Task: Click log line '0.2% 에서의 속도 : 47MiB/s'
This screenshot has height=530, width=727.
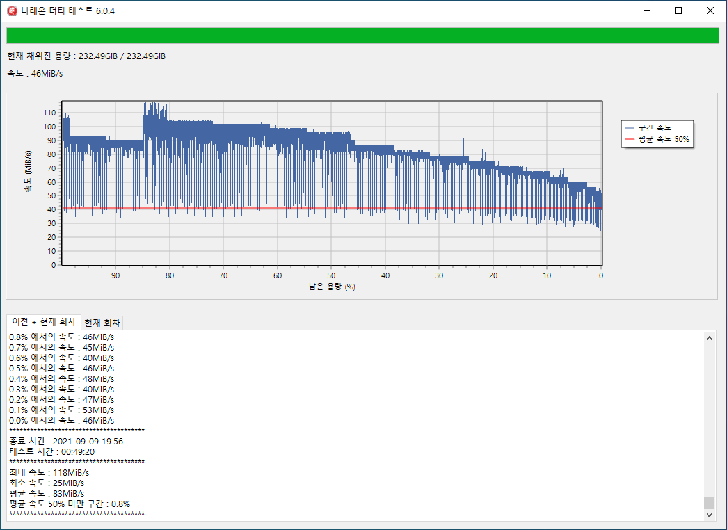Action: point(62,400)
